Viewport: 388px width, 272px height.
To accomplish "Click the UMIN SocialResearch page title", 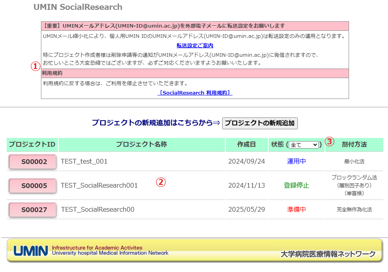I will click(78, 7).
